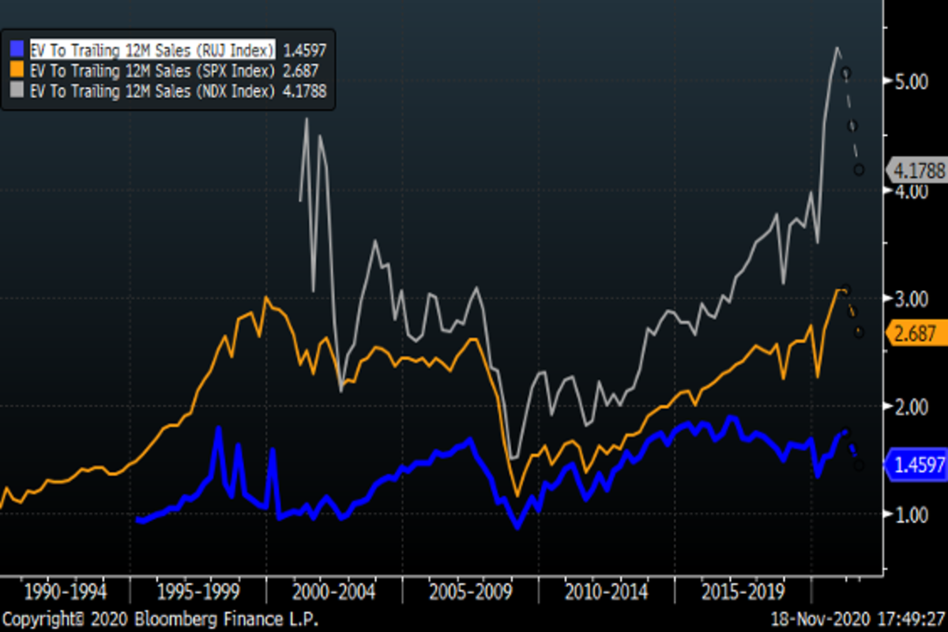
Task: Click the blue RUJ Index legend swatch
Action: coord(16,49)
